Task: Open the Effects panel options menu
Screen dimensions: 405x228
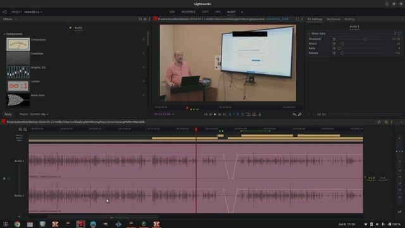Action: pyautogui.click(x=149, y=19)
